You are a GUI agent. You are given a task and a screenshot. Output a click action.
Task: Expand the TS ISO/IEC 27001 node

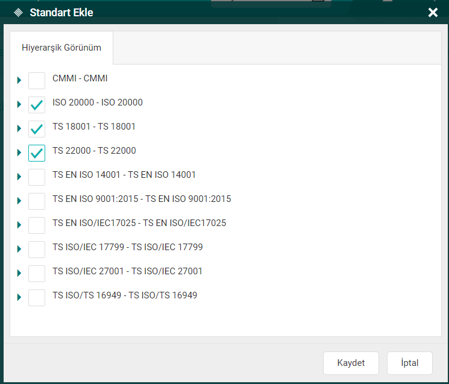click(x=19, y=272)
